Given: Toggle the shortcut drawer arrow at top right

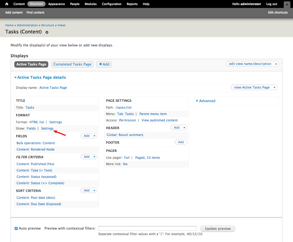Looking at the screenshot, I should tap(287, 5).
